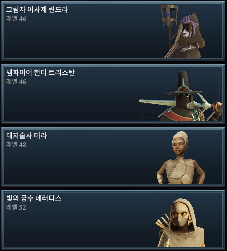Click the 대지술사 테라 name label
Viewport: 227px width, 251px height.
pyautogui.click(x=26, y=136)
